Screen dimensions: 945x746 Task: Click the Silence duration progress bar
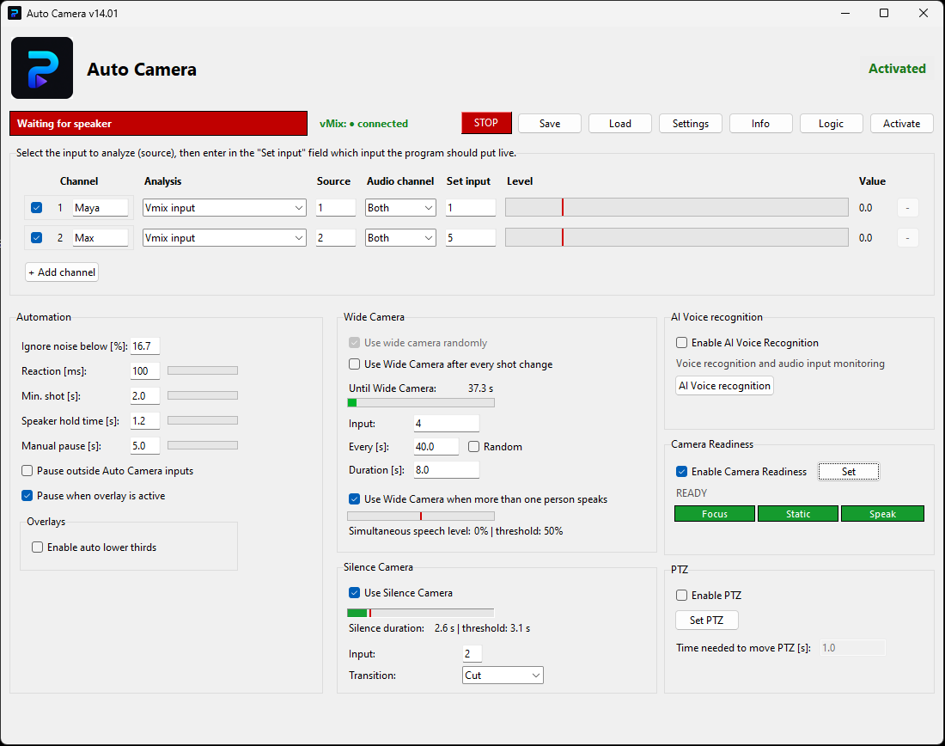421,613
